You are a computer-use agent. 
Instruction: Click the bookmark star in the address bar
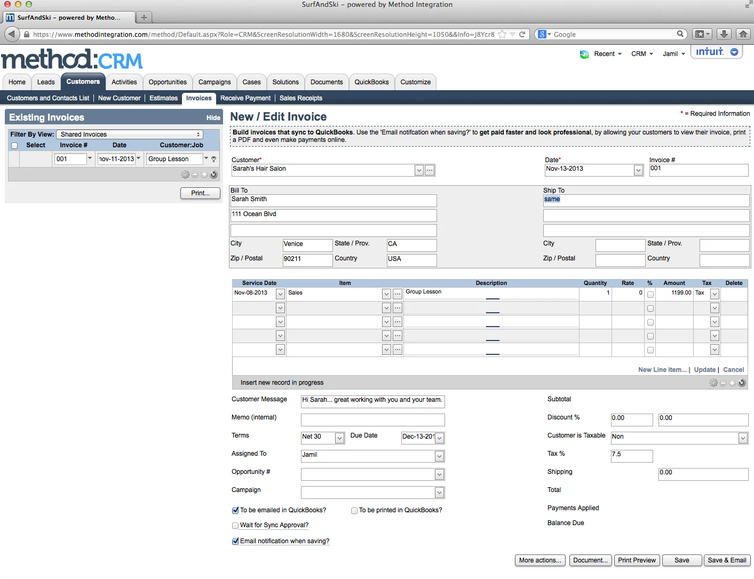tap(502, 34)
